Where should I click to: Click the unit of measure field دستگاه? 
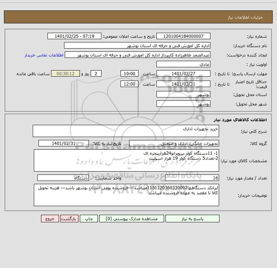(63, 178)
